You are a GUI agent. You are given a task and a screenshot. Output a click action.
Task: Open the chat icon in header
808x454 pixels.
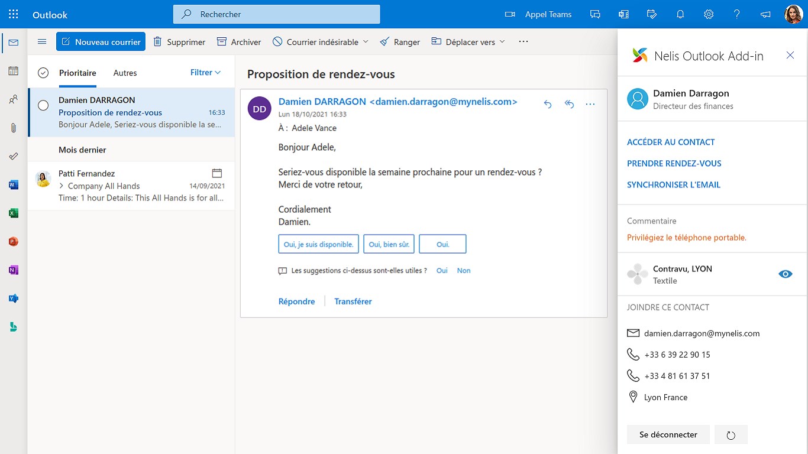pyautogui.click(x=595, y=14)
